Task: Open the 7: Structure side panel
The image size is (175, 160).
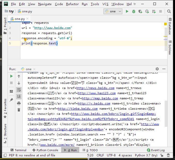Action: pyautogui.click(x=5, y=133)
